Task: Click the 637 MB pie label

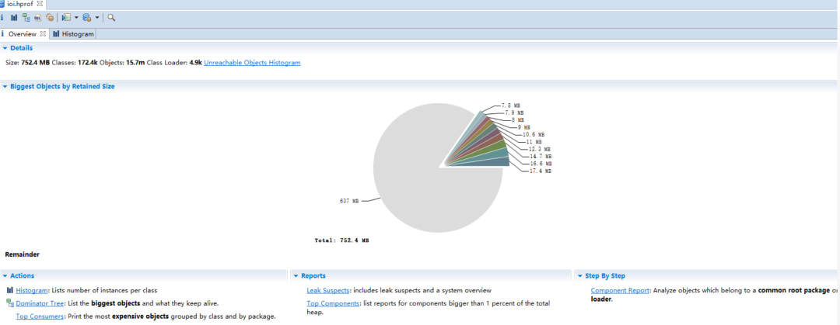Action: tap(348, 201)
